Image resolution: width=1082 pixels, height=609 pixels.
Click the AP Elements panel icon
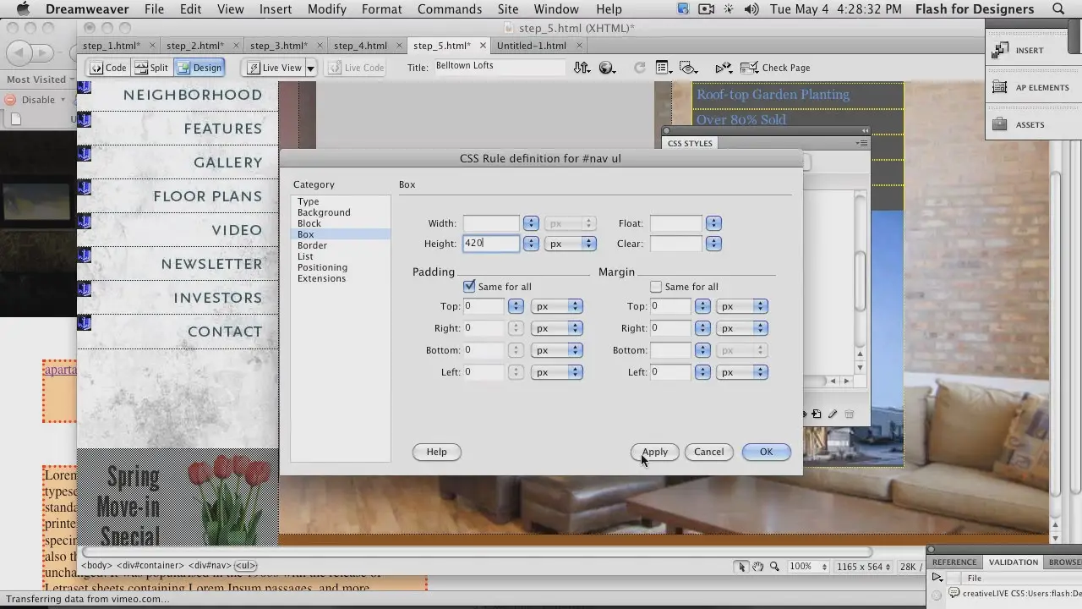tap(1000, 87)
